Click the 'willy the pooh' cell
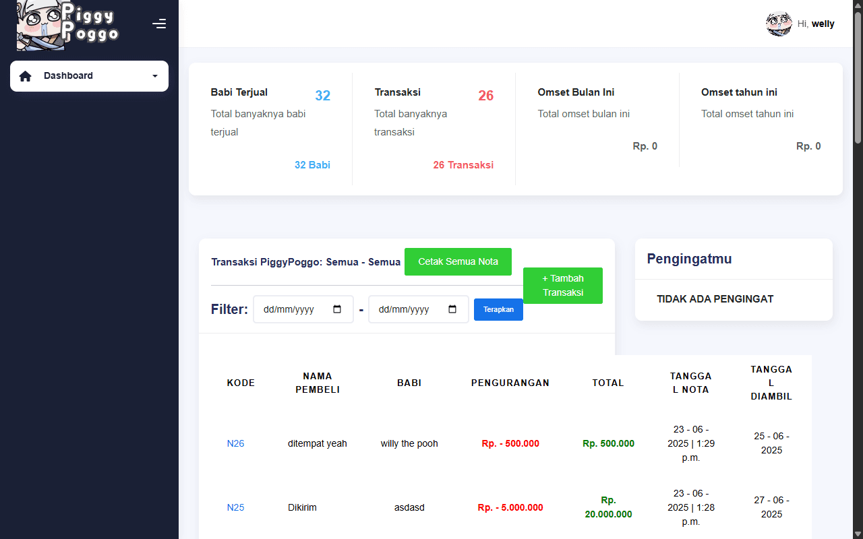The height and width of the screenshot is (539, 863). click(x=409, y=443)
